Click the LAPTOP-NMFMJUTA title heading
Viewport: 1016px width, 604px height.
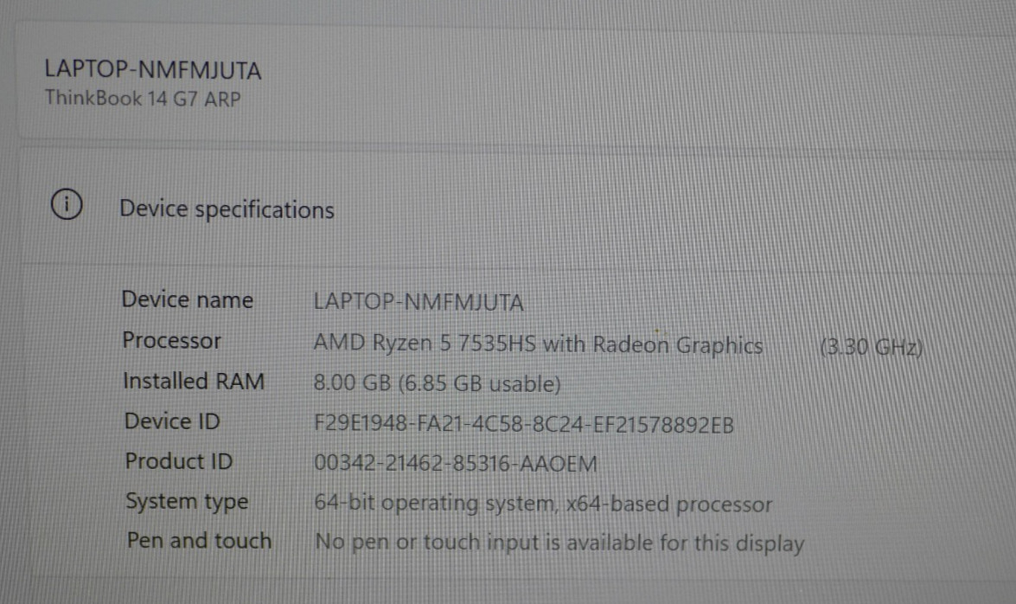(153, 69)
